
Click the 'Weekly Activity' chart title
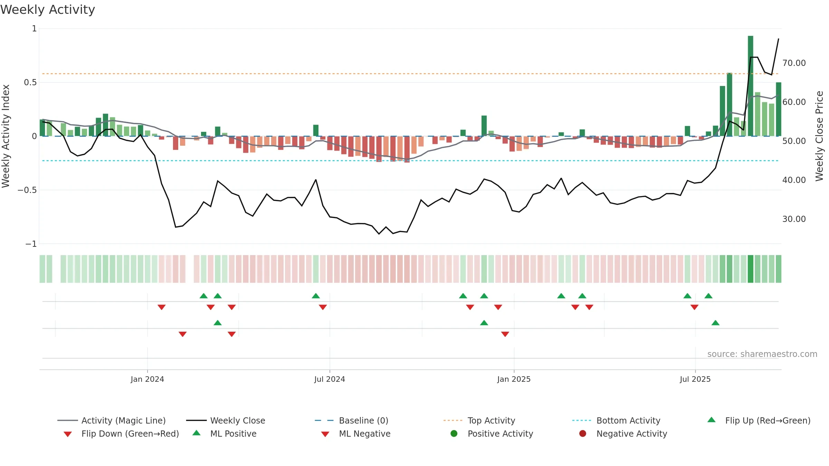pyautogui.click(x=48, y=10)
